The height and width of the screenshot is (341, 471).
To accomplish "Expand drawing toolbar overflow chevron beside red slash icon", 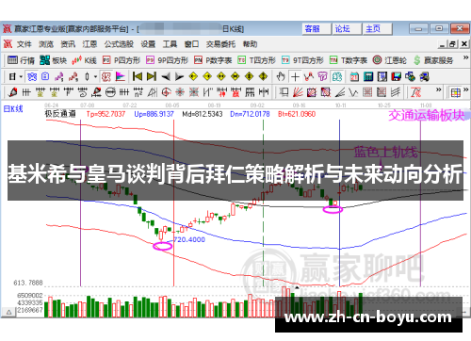I will click(438, 89).
